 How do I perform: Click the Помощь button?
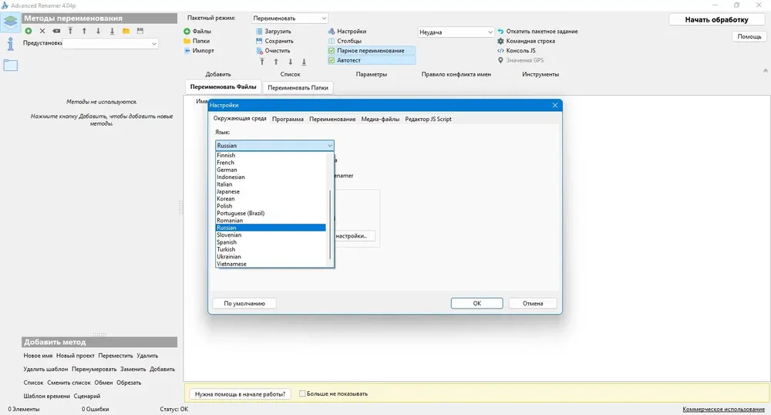(749, 36)
